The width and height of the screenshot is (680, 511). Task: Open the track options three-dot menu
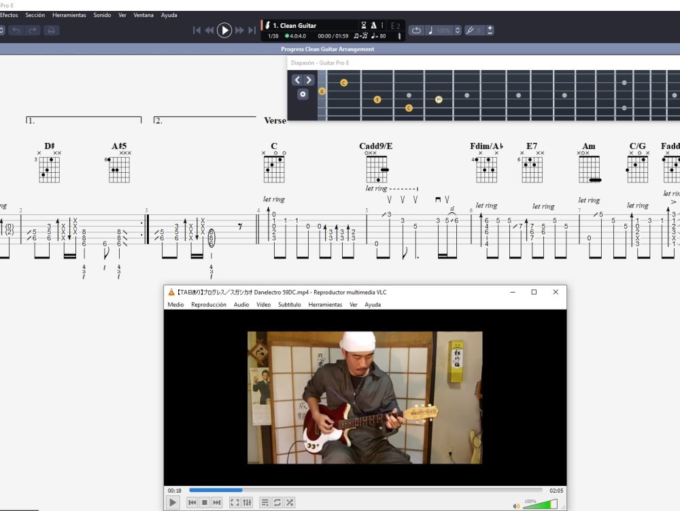[382, 25]
